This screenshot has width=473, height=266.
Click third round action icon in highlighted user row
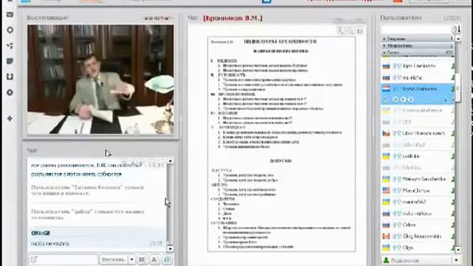pyautogui.click(x=411, y=99)
